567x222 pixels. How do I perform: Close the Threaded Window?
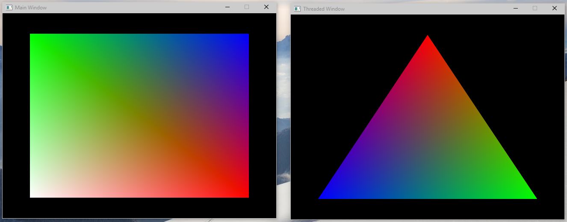tap(555, 9)
